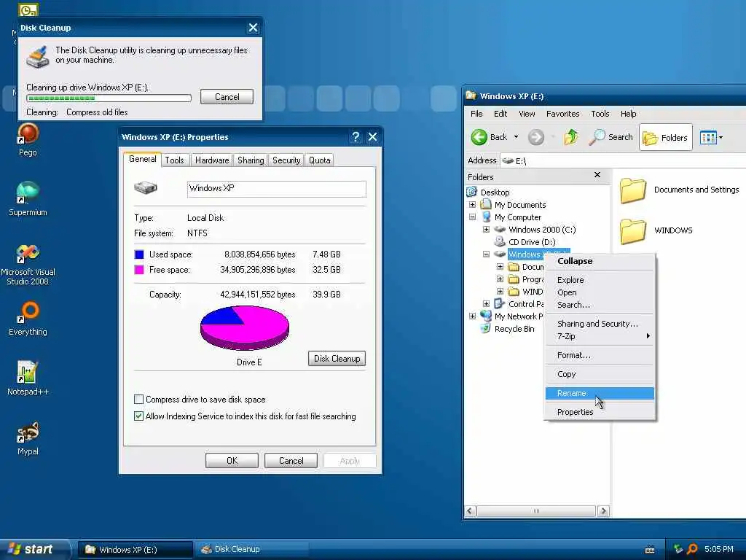
Task: Switch to the Tools tab in Properties
Action: pos(174,160)
